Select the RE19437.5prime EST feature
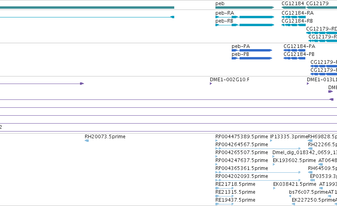 point(225,204)
